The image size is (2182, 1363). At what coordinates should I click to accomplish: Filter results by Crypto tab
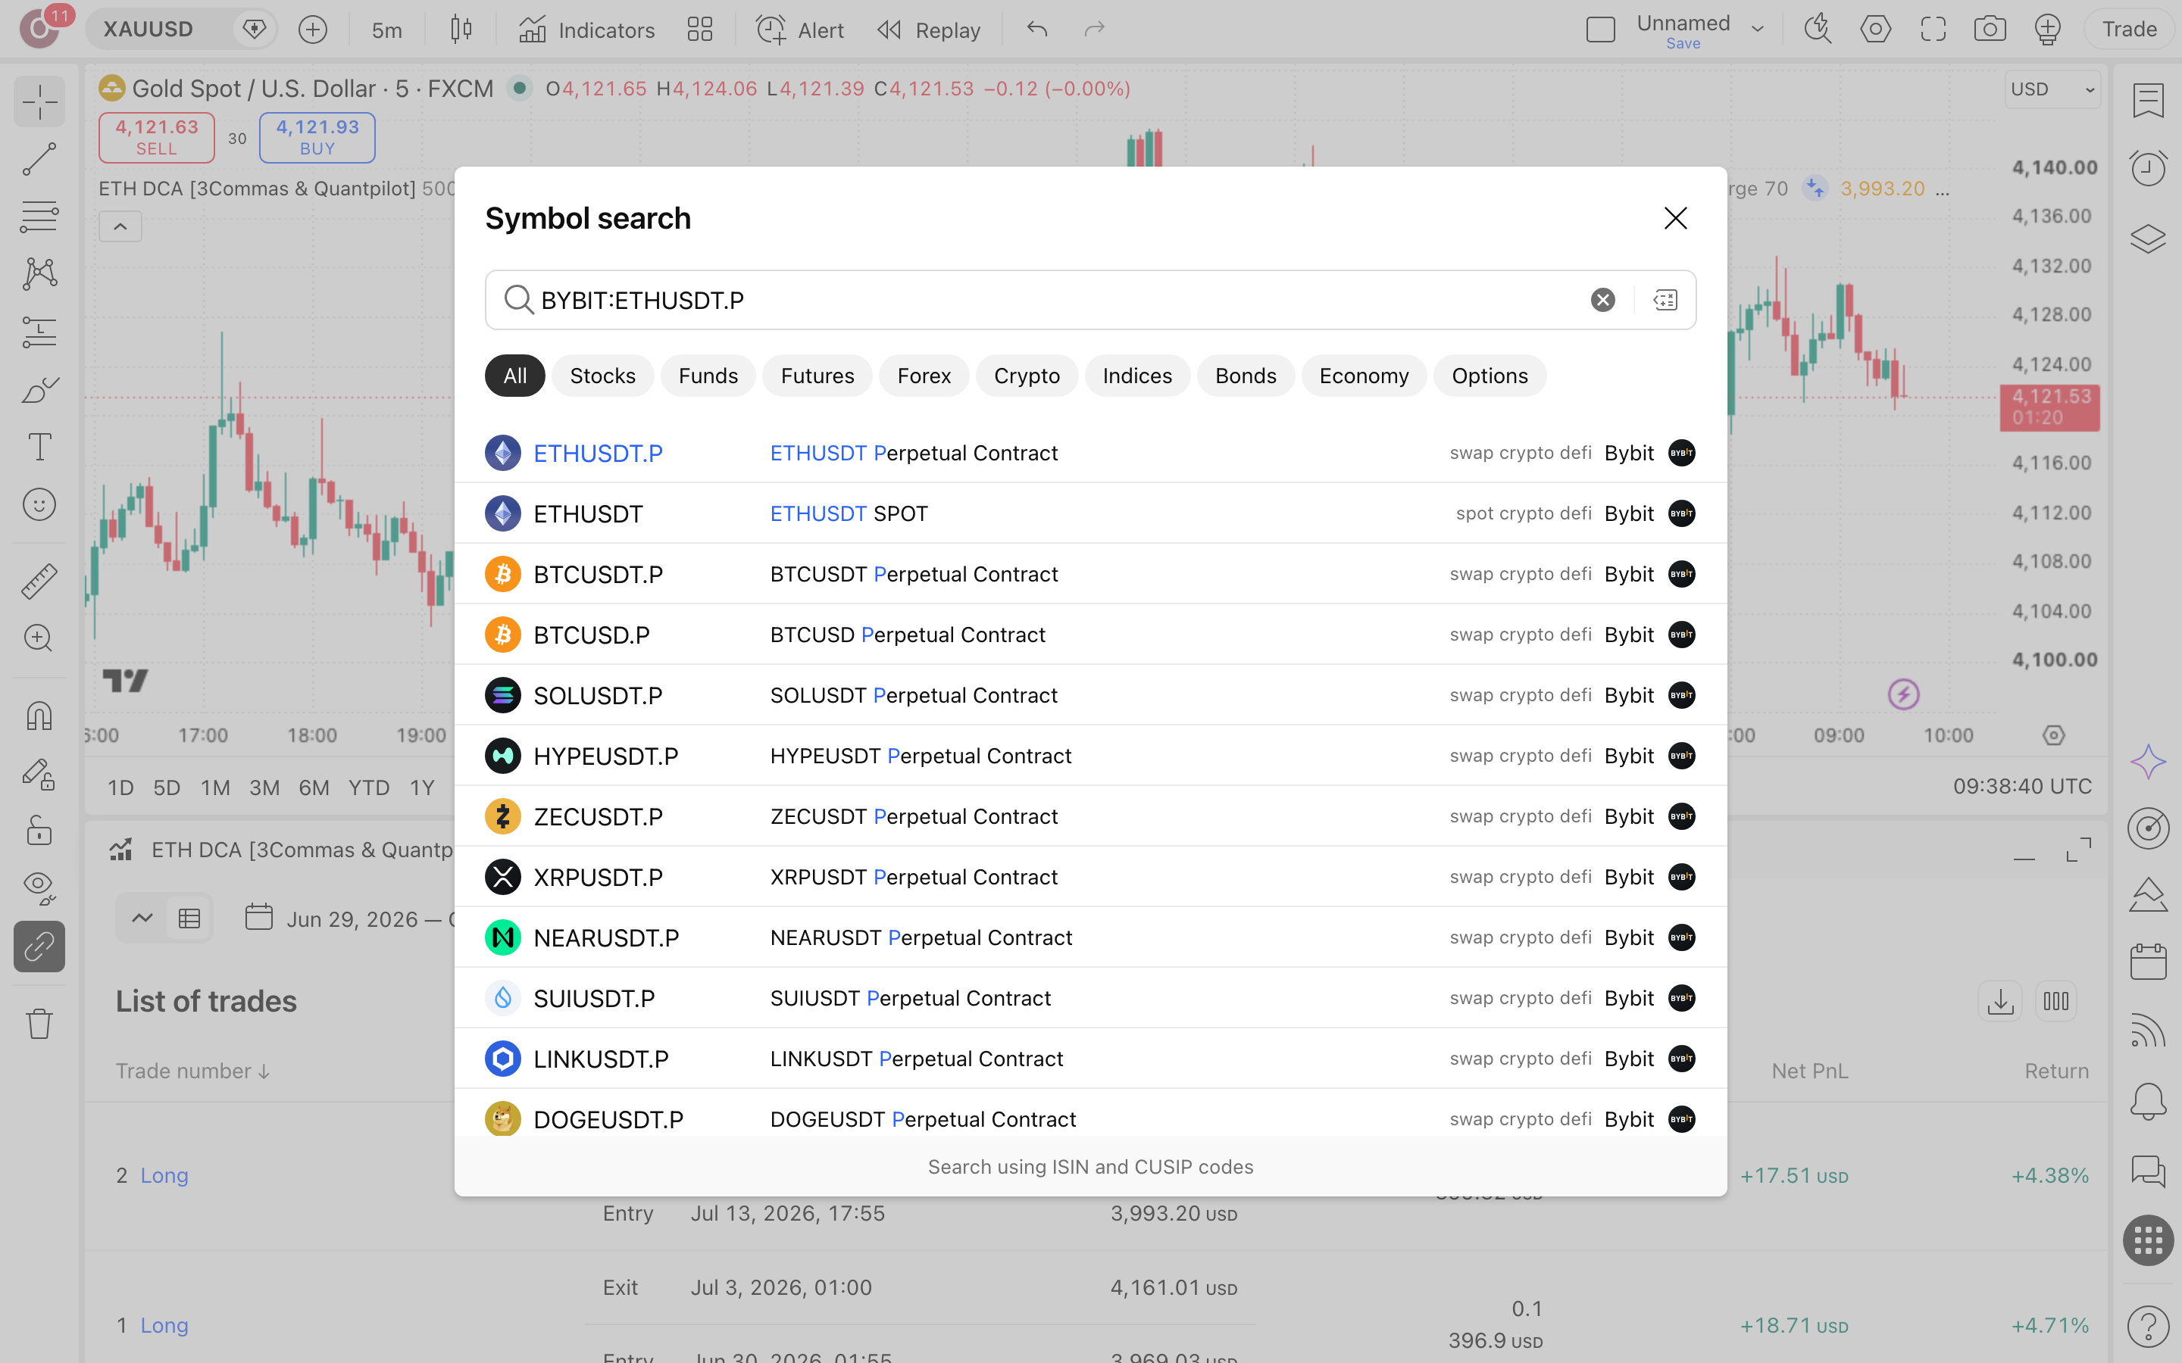tap(1026, 376)
